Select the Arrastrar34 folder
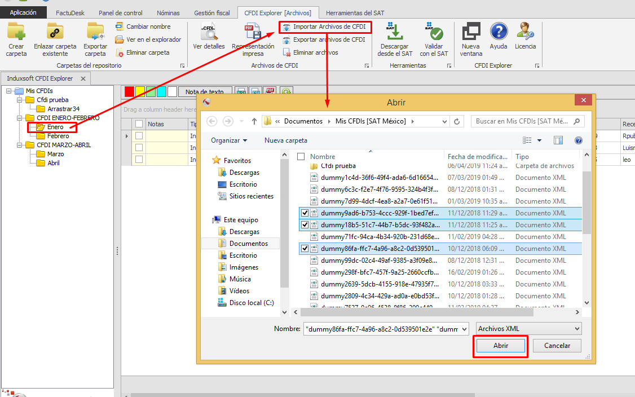 [64, 109]
